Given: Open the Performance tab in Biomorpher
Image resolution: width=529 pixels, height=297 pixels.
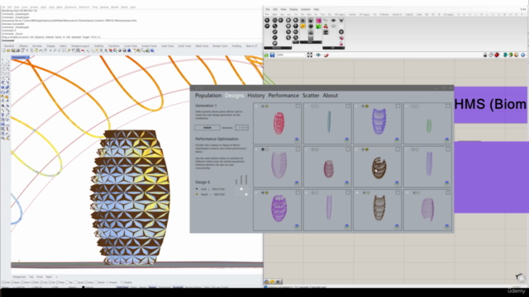Looking at the screenshot, I should coord(284,96).
